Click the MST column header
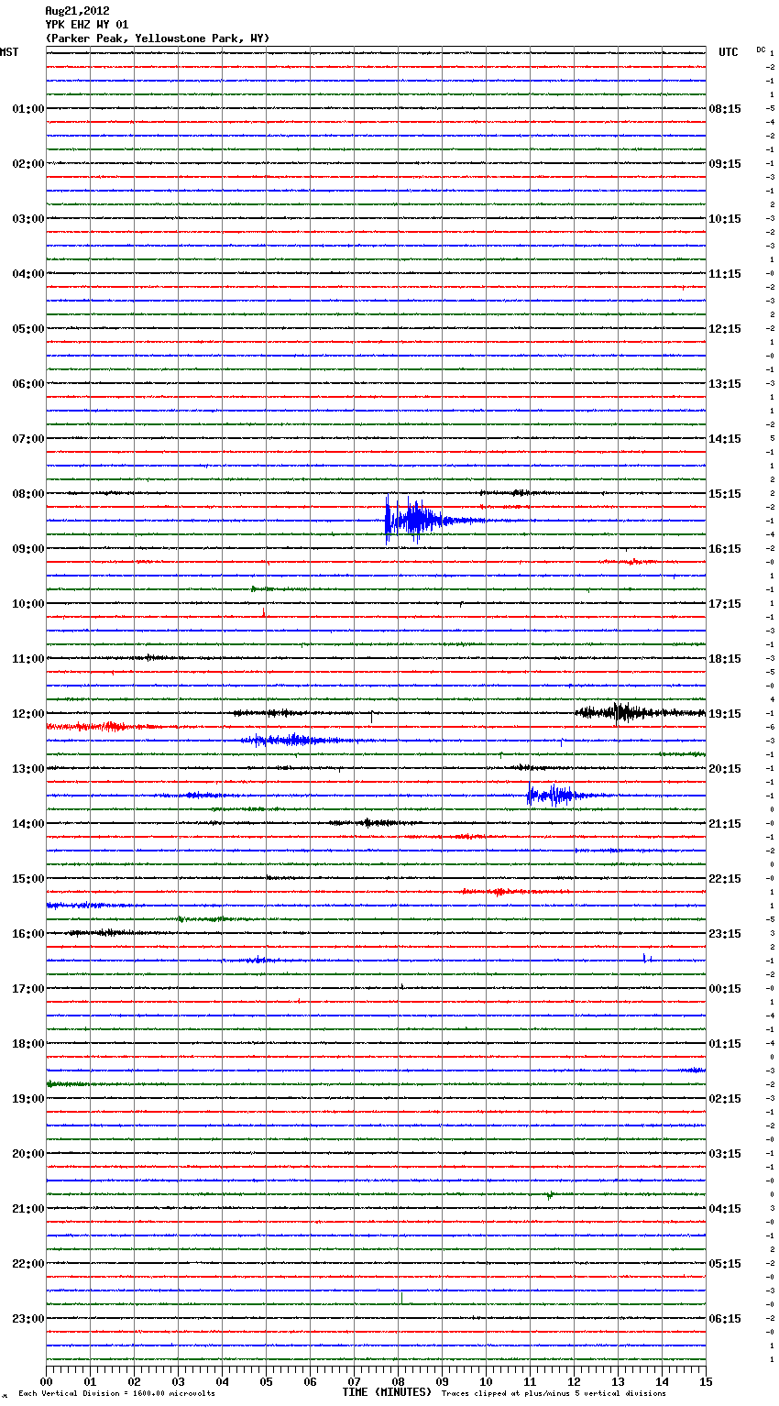Image resolution: width=779 pixels, height=1406 pixels. pyautogui.click(x=9, y=52)
